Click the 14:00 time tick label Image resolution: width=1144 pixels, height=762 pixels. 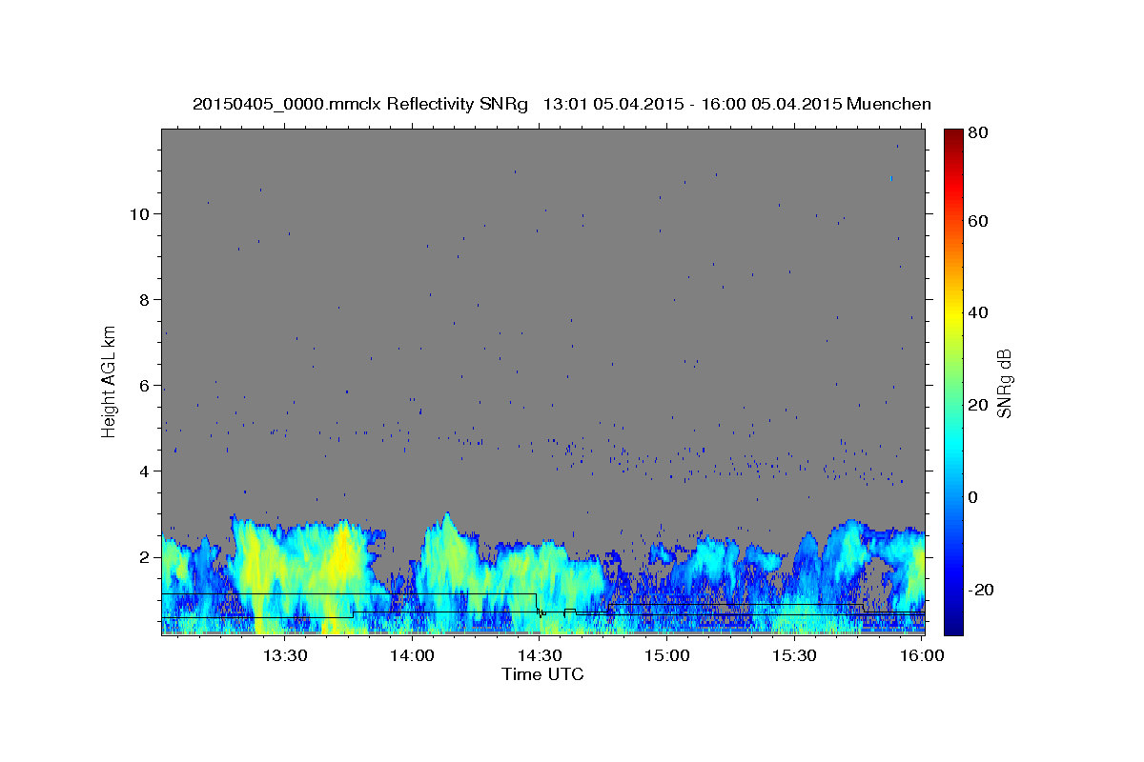point(412,655)
